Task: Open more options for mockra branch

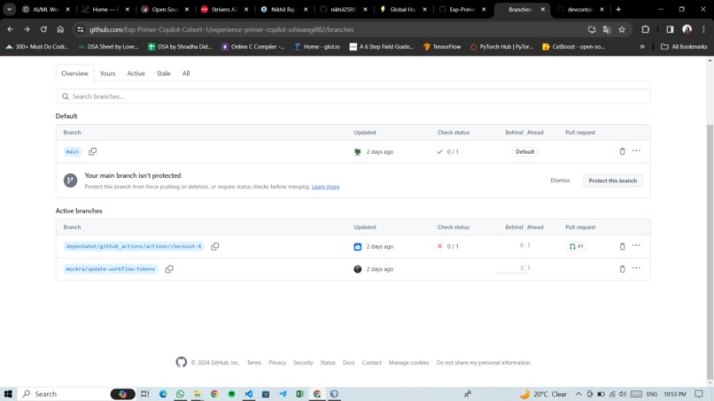Action: point(636,268)
